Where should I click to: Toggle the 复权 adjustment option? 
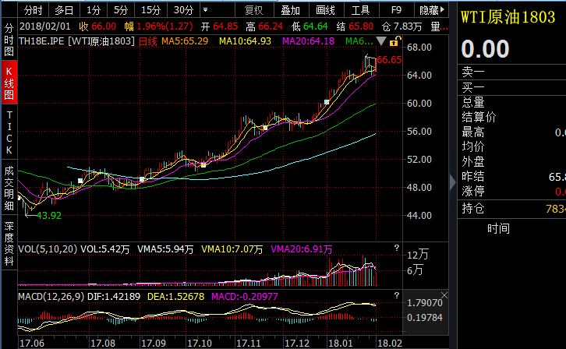click(x=253, y=10)
